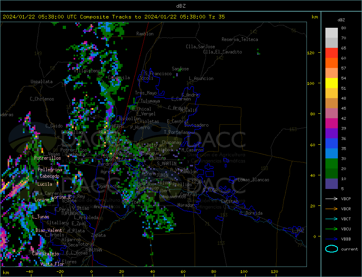362x277 pixels.
Task: Pick the bright green swatch in dBZ scale
Action: click(331, 164)
